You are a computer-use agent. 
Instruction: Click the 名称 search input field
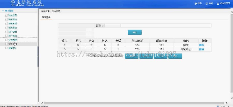113,25
